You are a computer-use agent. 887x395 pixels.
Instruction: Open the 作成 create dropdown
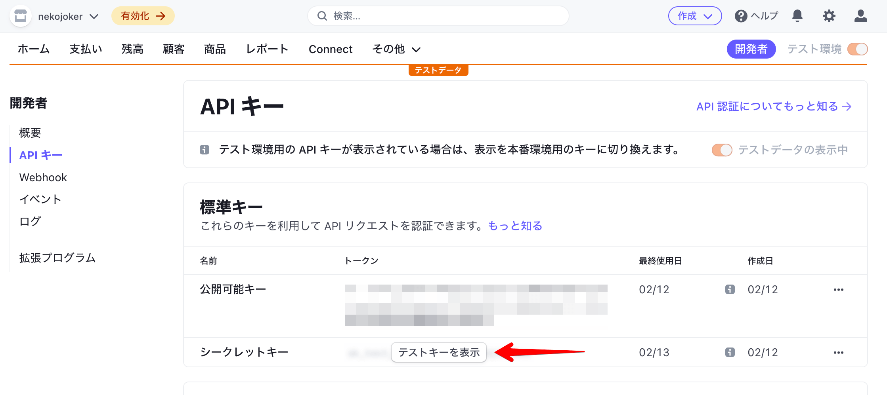click(x=695, y=16)
